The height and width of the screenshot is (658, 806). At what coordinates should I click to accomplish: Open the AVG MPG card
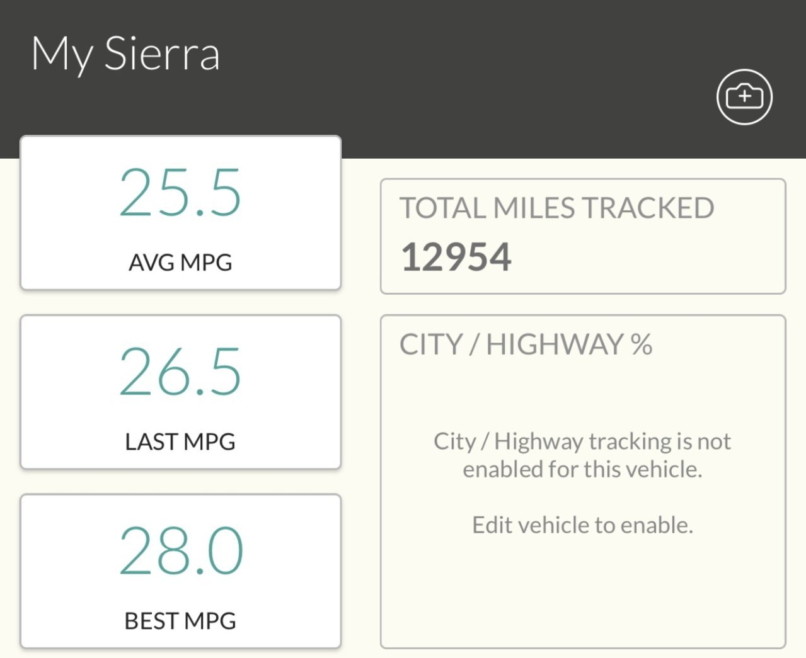tap(181, 213)
